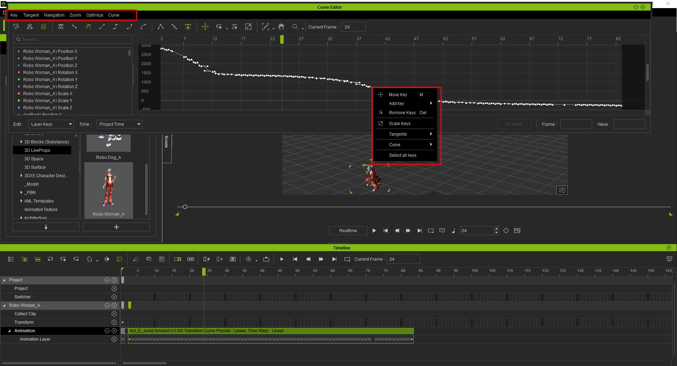This screenshot has height=366, width=677.
Task: Toggle the checkmark circle on Robo Woman_A track
Action: (x=107, y=305)
